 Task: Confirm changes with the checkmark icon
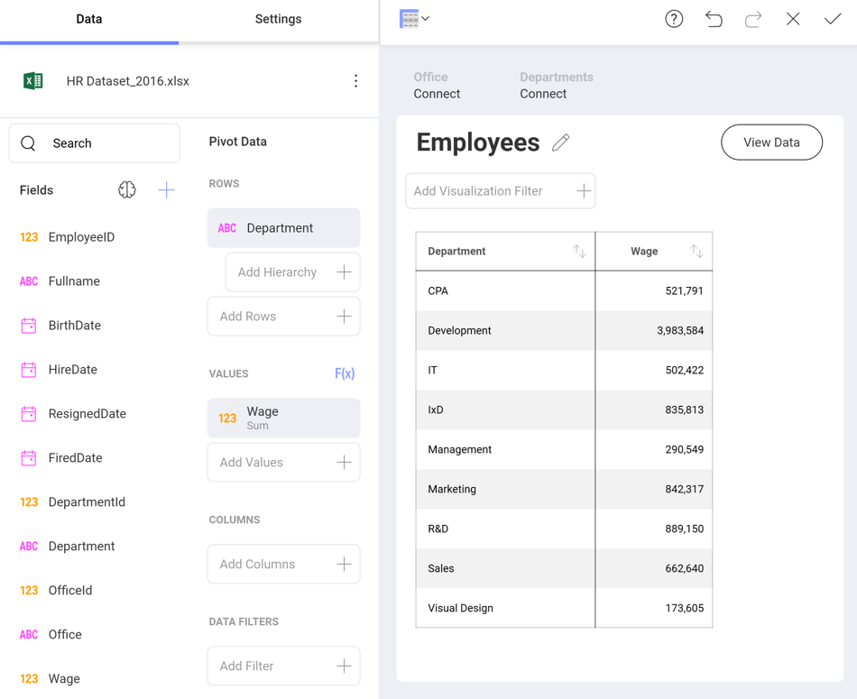(x=832, y=19)
